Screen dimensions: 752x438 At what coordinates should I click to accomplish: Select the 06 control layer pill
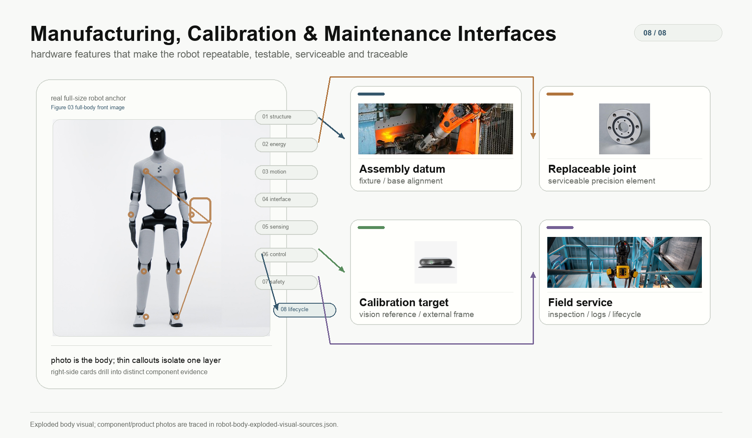pos(286,255)
